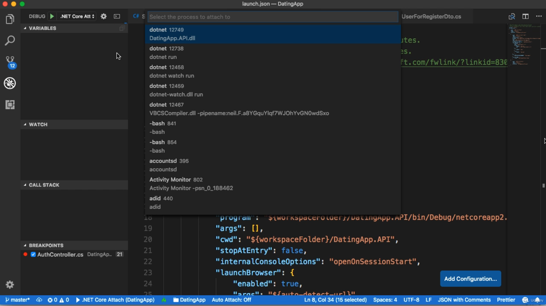Select dotnet 12467 VBCSCompiler.dll process

point(272,109)
